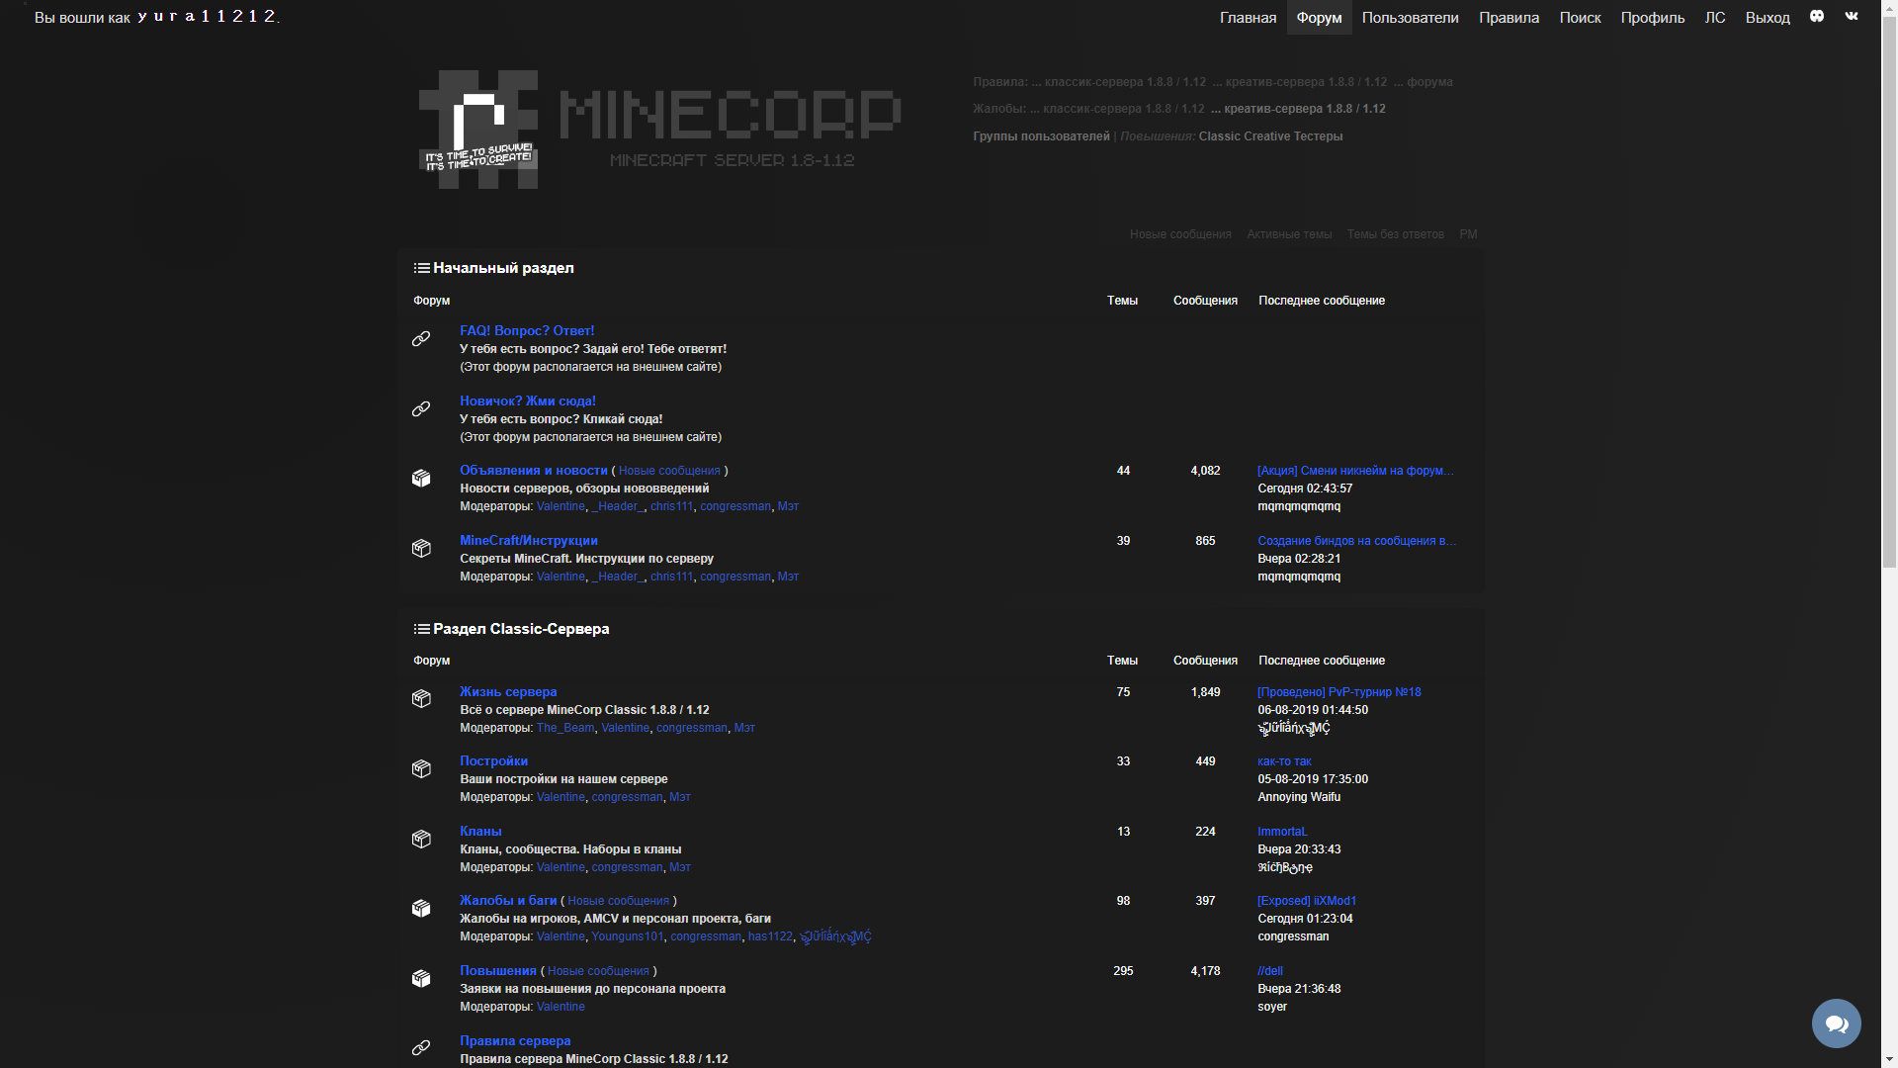Click the MineCorp logo banner
Screen dimensions: 1898x1068
point(659,130)
